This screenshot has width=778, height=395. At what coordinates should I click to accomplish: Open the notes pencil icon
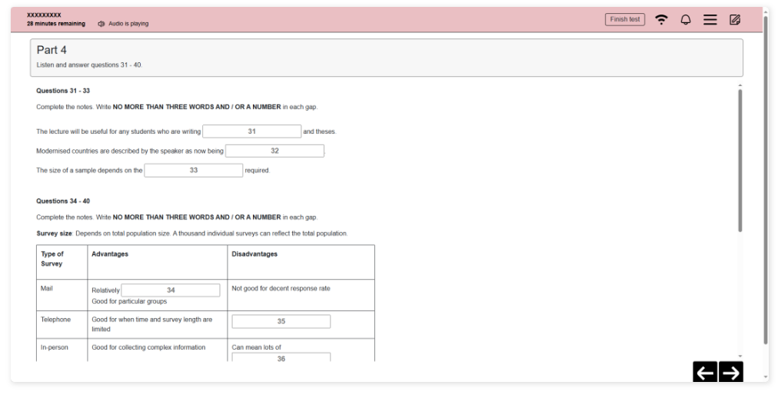(x=735, y=19)
